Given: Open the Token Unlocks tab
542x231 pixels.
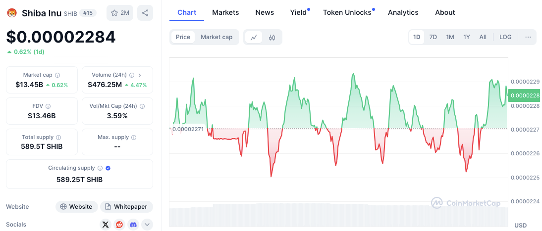Looking at the screenshot, I should 347,12.
